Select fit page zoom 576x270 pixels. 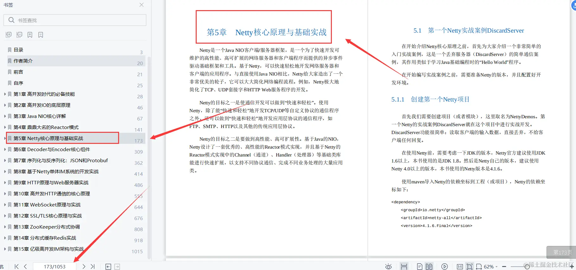click(470, 267)
